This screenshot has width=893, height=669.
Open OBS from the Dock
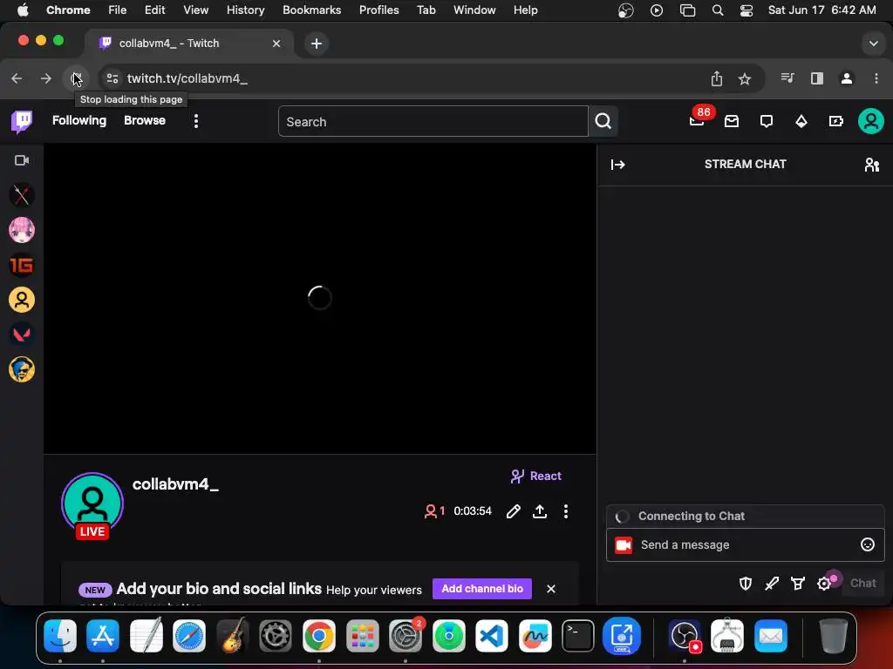(x=684, y=635)
